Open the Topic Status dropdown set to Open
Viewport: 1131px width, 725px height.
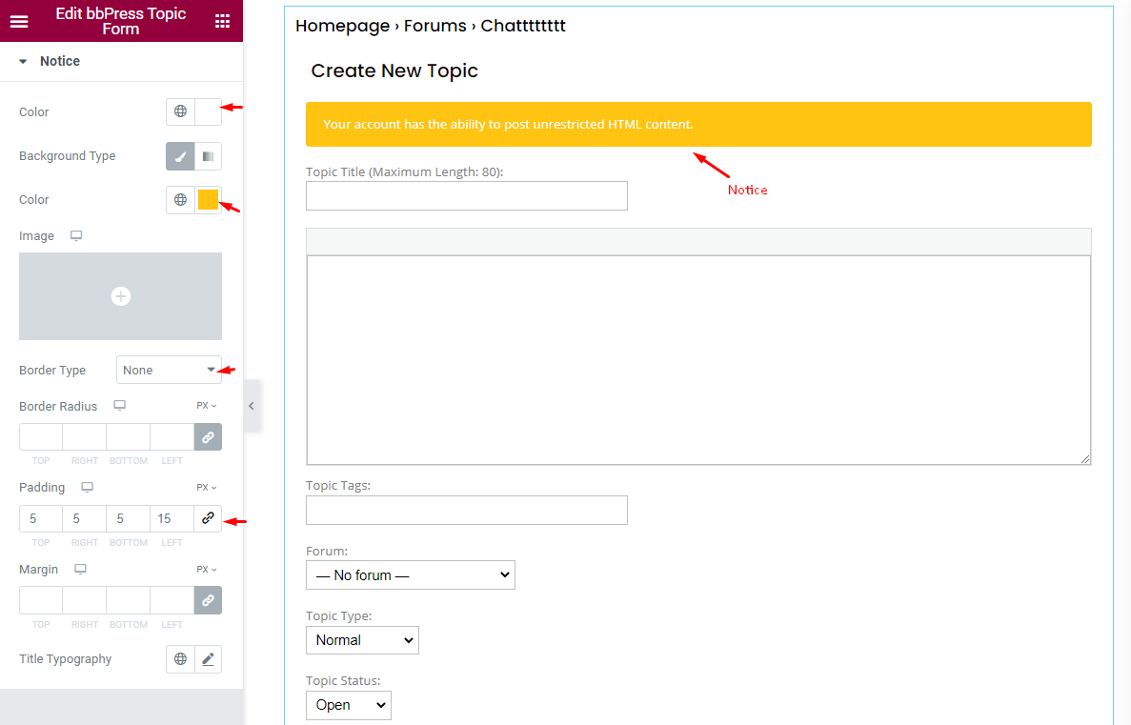348,705
